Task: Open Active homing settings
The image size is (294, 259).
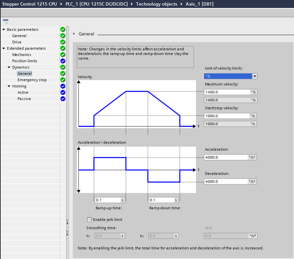Action: coord(23,92)
